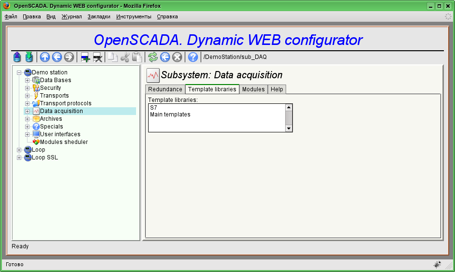Click the Transports lightning icon
This screenshot has width=455, height=272.
pyautogui.click(x=36, y=96)
